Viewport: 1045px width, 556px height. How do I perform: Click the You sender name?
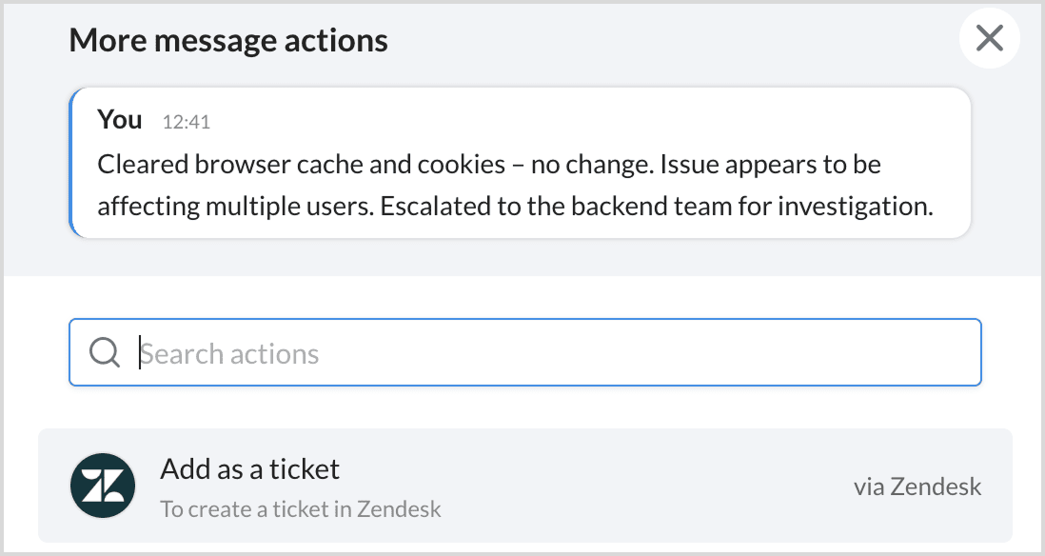(120, 119)
